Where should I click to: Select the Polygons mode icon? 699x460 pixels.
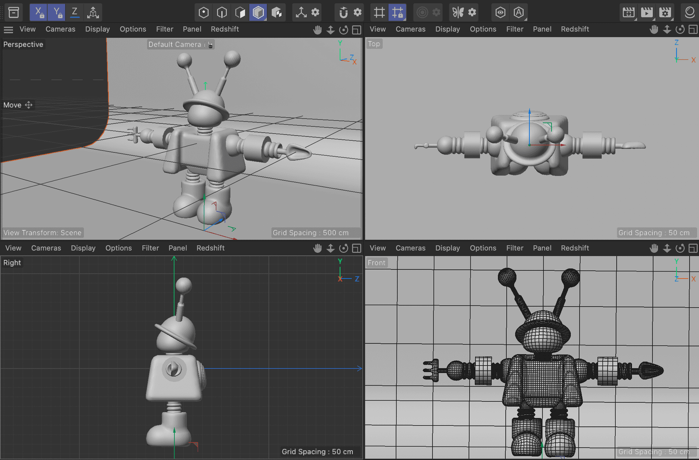pos(240,12)
